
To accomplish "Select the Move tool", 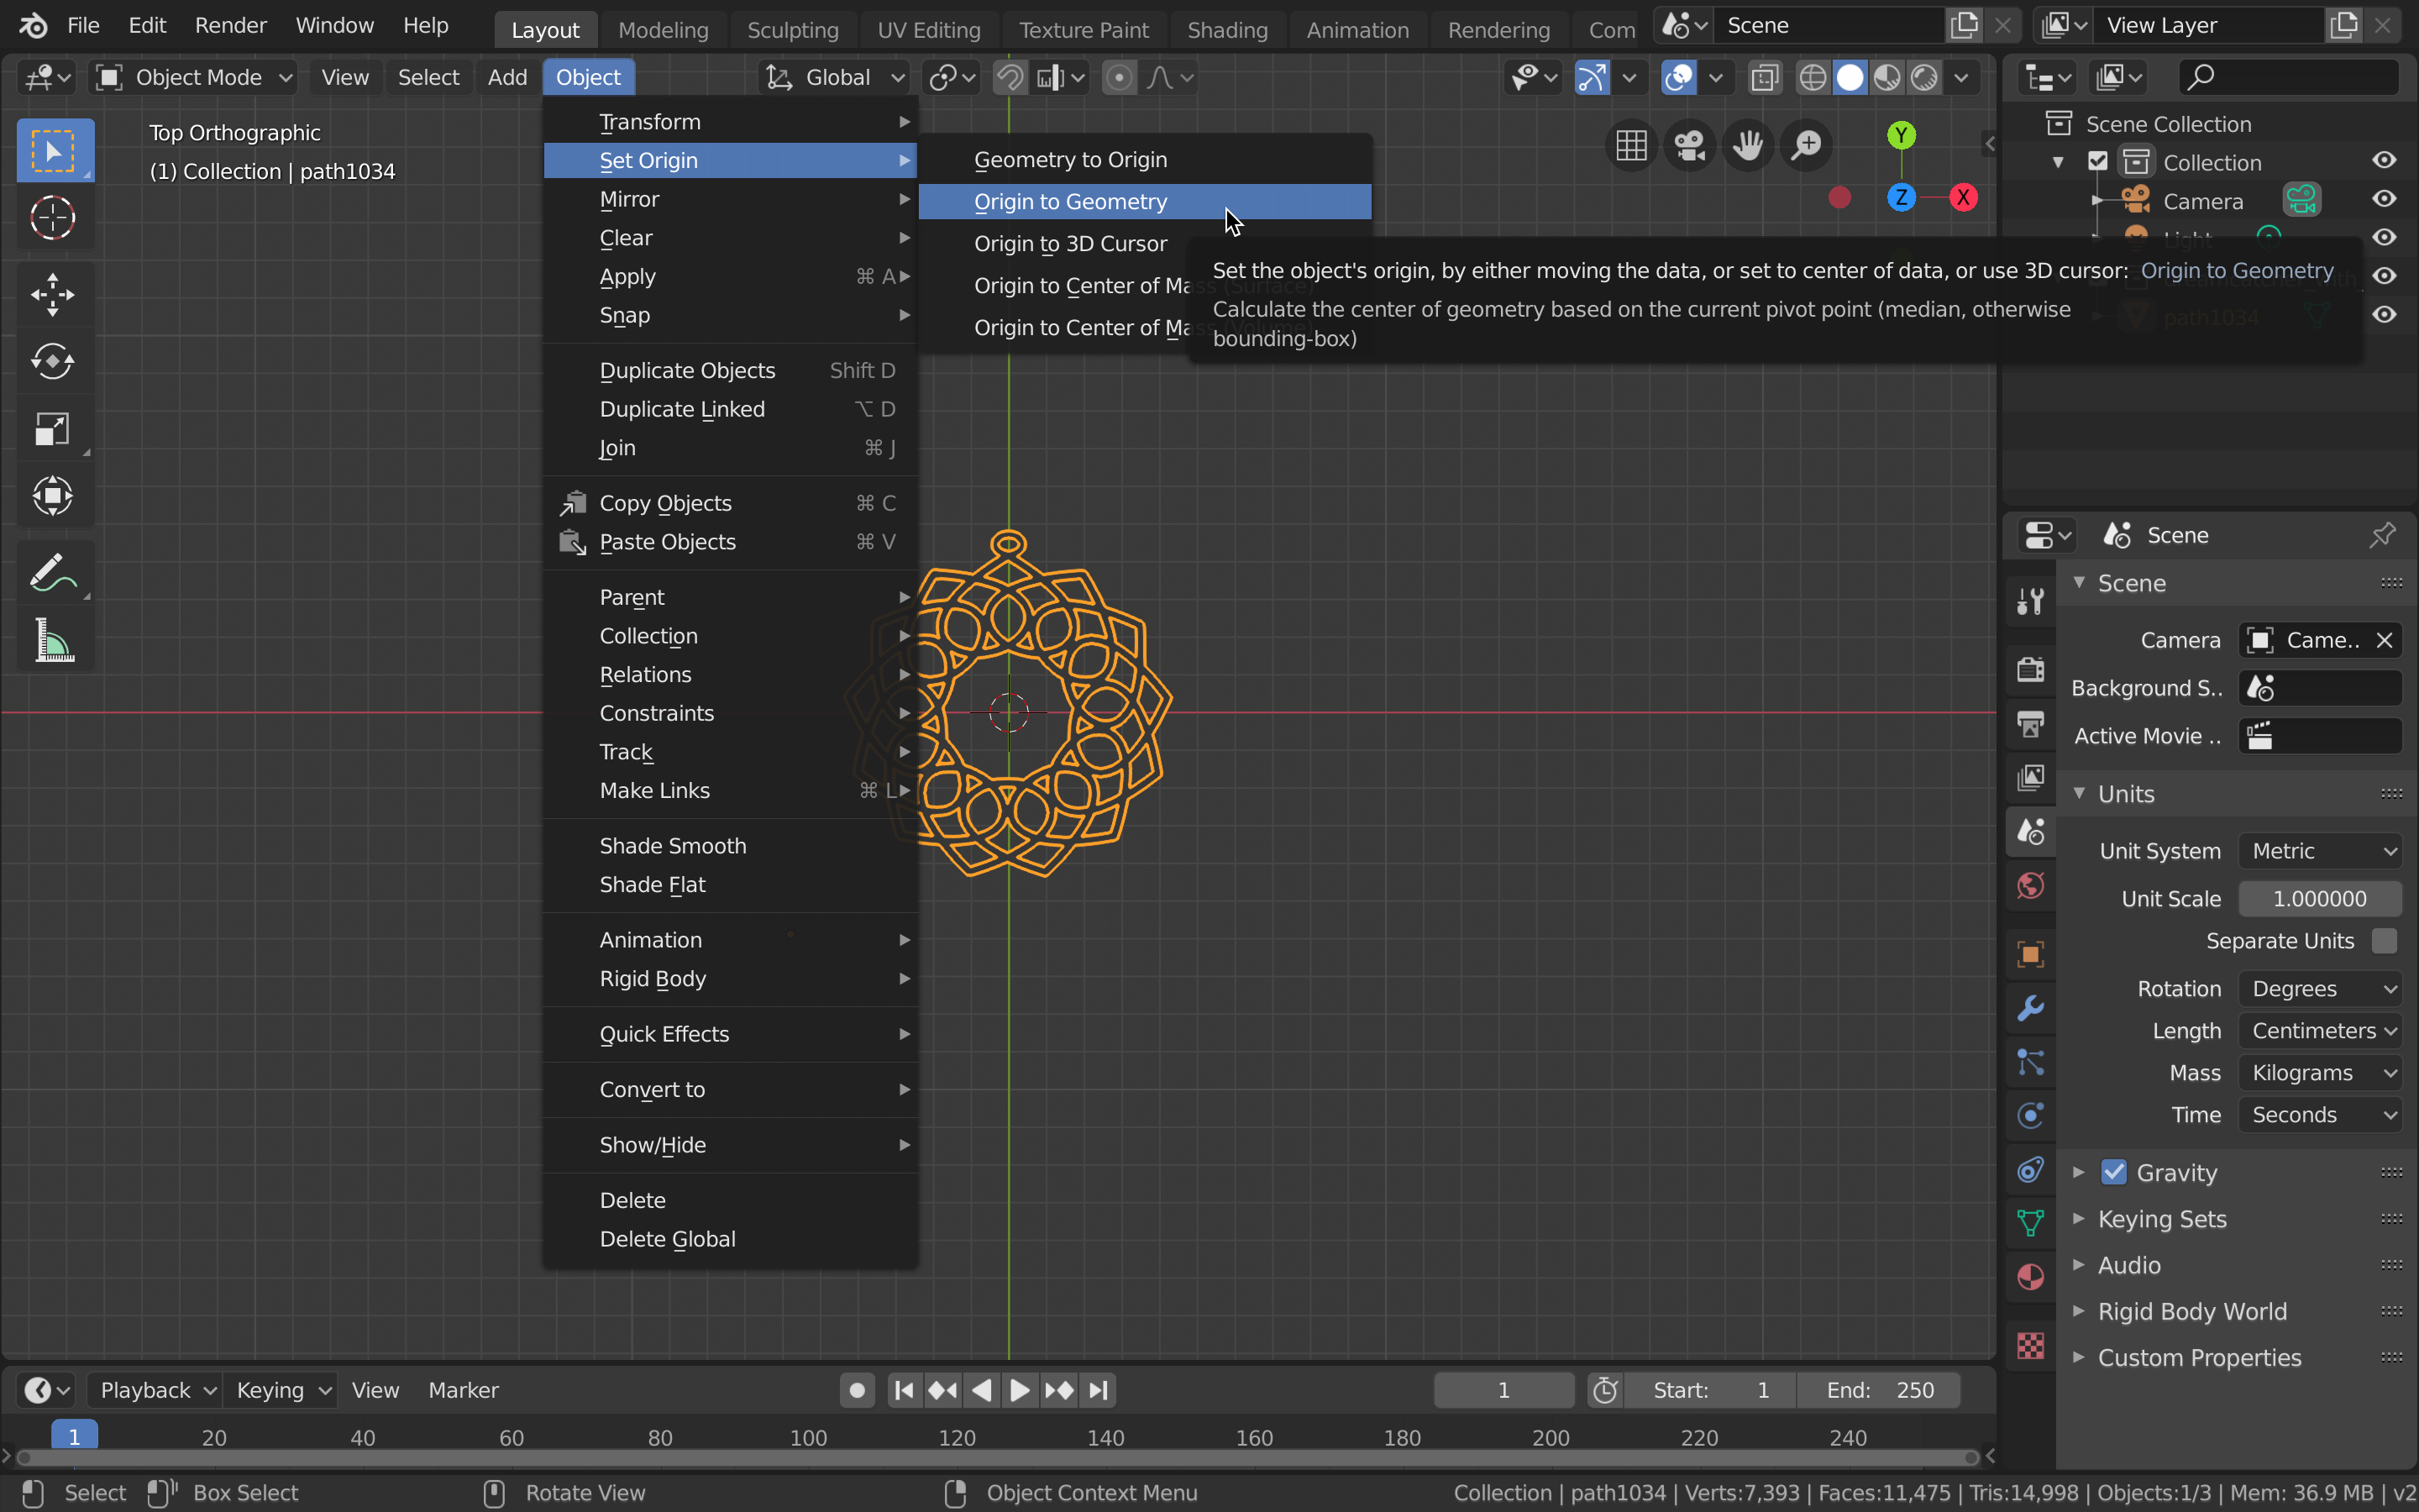I will click(x=53, y=294).
